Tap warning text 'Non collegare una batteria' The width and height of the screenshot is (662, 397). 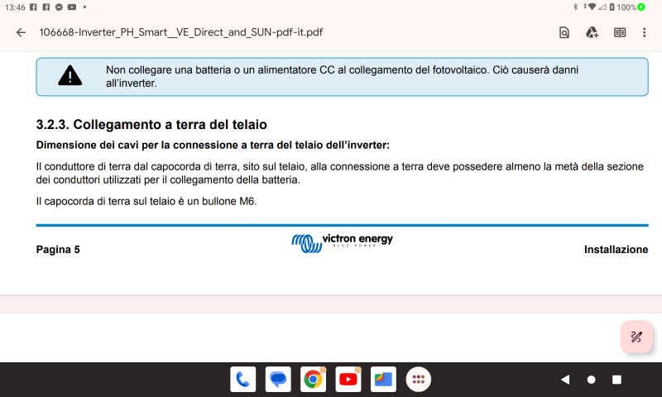(x=342, y=76)
